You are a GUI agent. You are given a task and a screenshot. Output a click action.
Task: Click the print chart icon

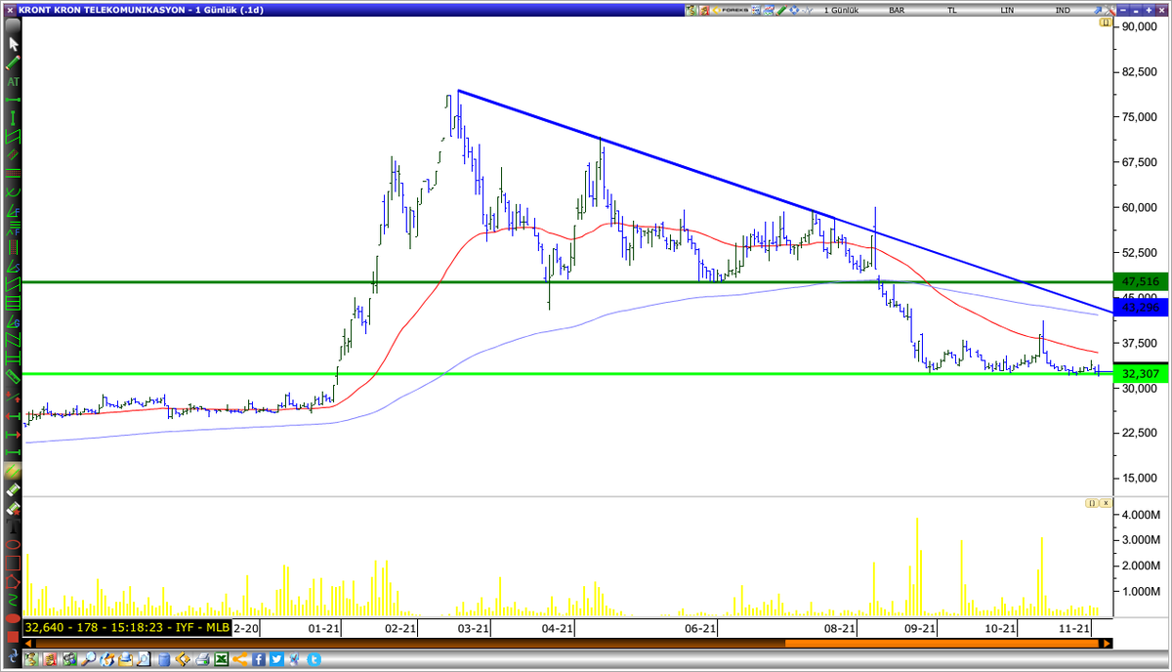pos(203,658)
